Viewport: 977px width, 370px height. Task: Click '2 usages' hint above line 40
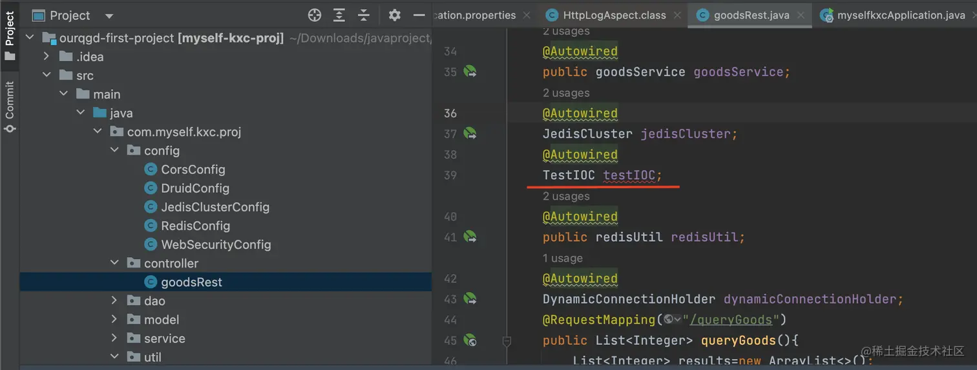tap(566, 196)
